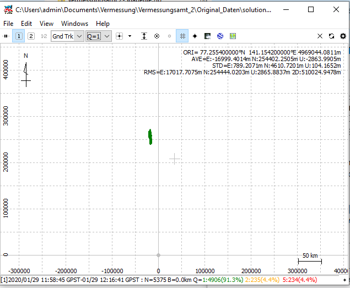Click the black diamond point marker icon
Image resolution: width=350 pixels, height=288 pixels.
pyautogui.click(x=195, y=36)
